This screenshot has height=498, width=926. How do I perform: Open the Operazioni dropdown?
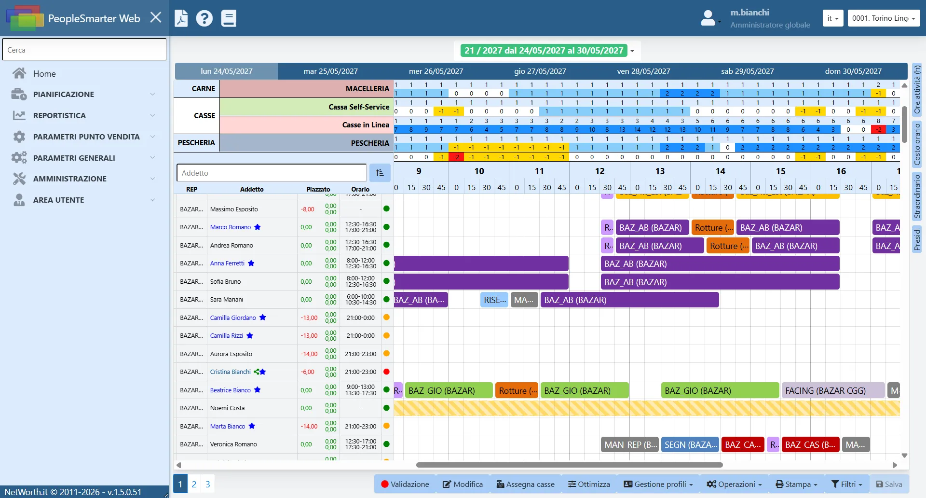coord(734,484)
